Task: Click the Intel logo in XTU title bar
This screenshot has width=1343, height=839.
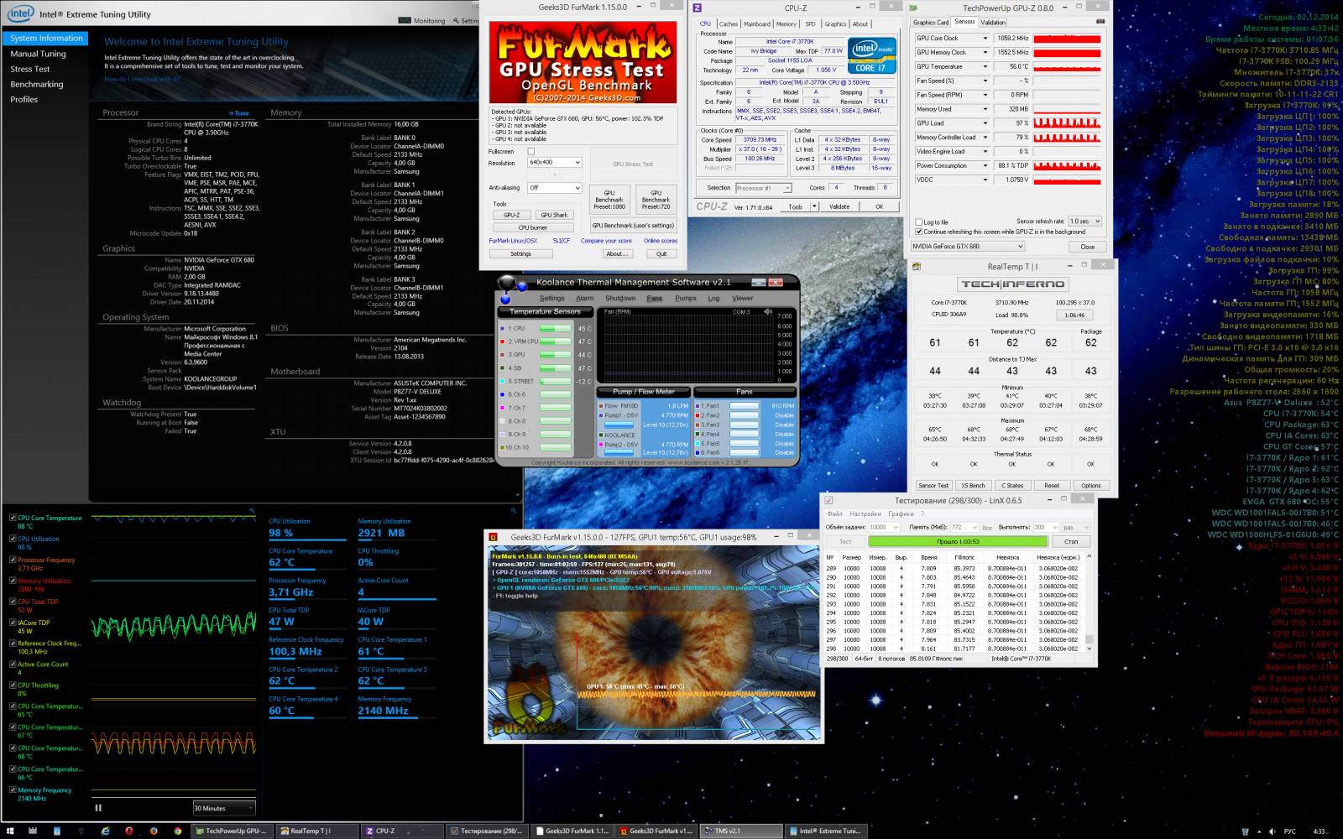Action: (21, 13)
